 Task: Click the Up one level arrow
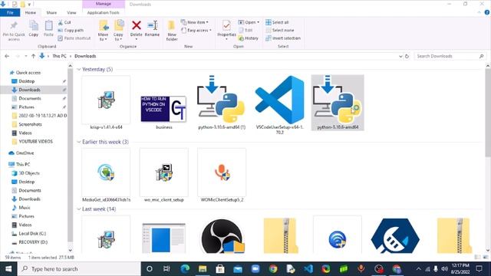(33, 56)
